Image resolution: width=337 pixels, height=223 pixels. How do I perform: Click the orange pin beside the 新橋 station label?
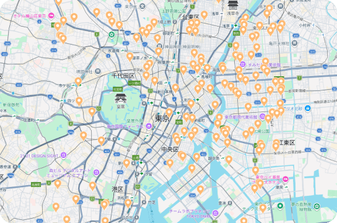pos(126,163)
